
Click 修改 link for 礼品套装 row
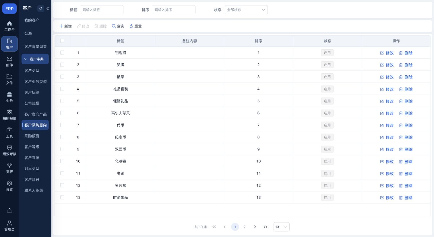[387, 89]
